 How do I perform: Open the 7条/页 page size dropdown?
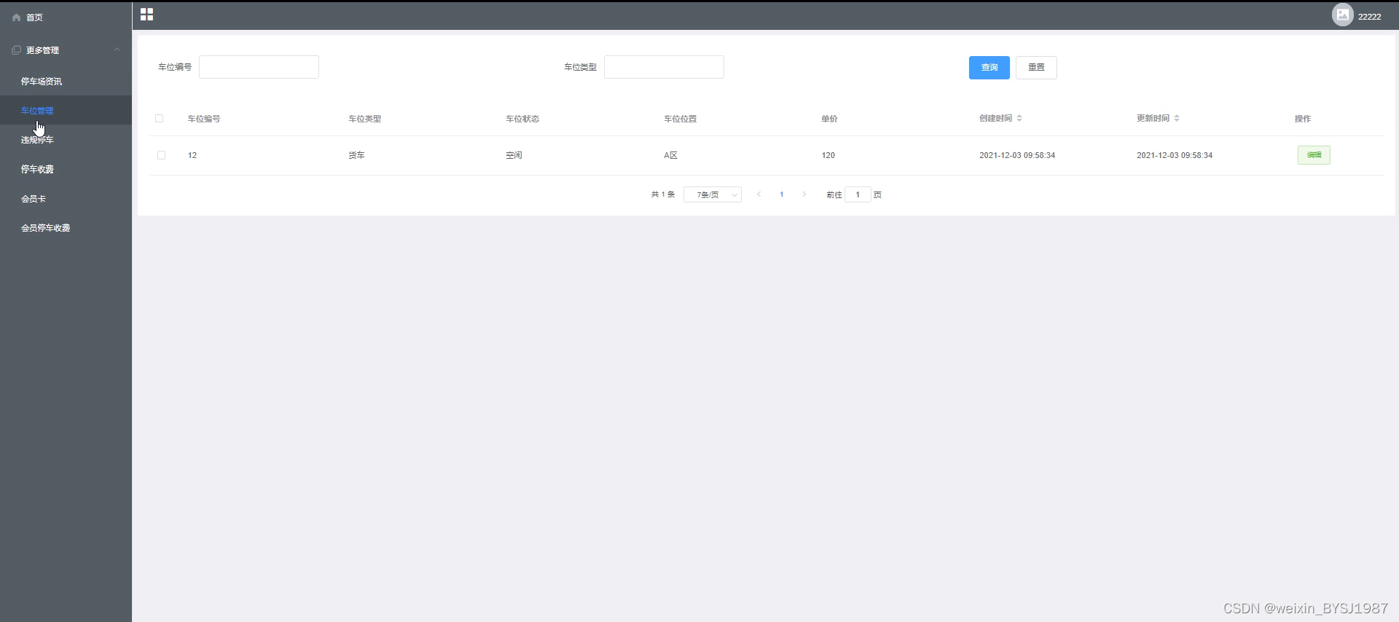click(x=713, y=194)
